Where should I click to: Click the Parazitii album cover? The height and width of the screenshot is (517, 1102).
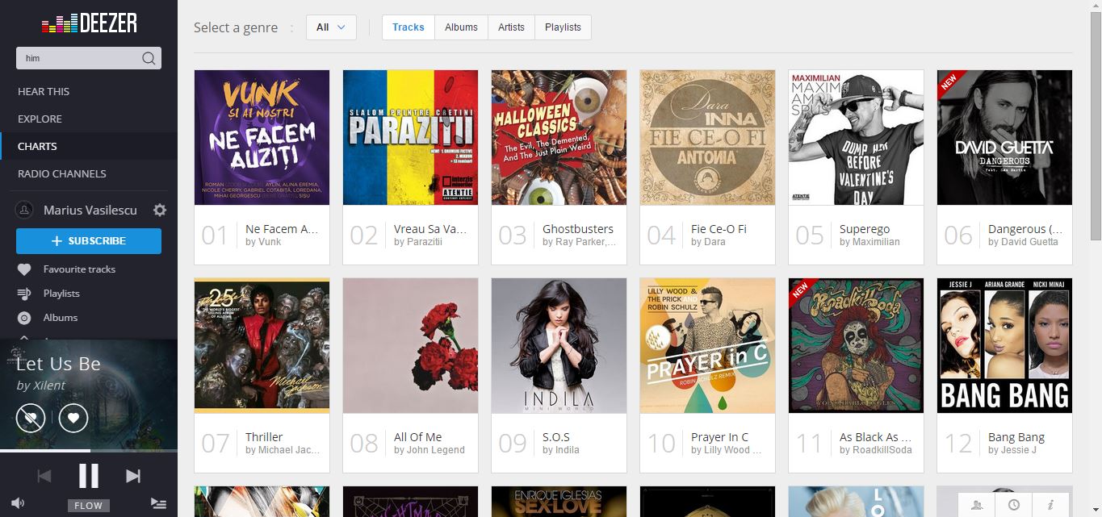pyautogui.click(x=410, y=137)
